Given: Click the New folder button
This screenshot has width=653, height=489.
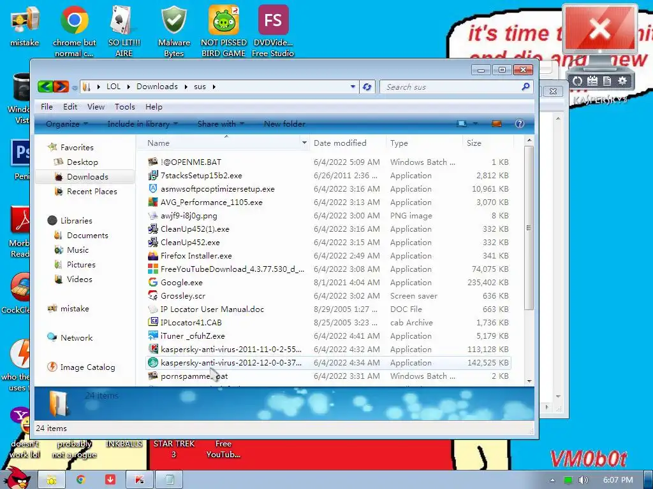Looking at the screenshot, I should coord(284,124).
